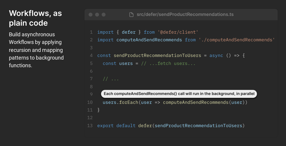Click the 'Build asynchronous Workflows' description paragraph

36,50
